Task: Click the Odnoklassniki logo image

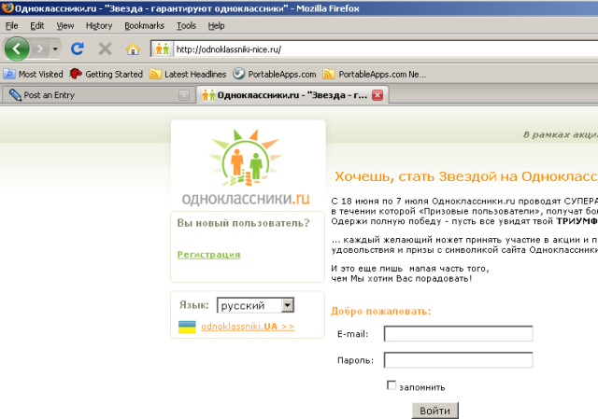Action: [x=248, y=168]
